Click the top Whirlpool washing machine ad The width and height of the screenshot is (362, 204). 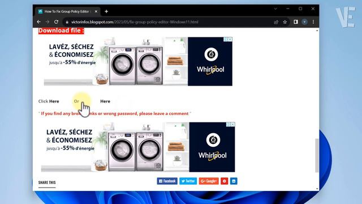coord(138,61)
